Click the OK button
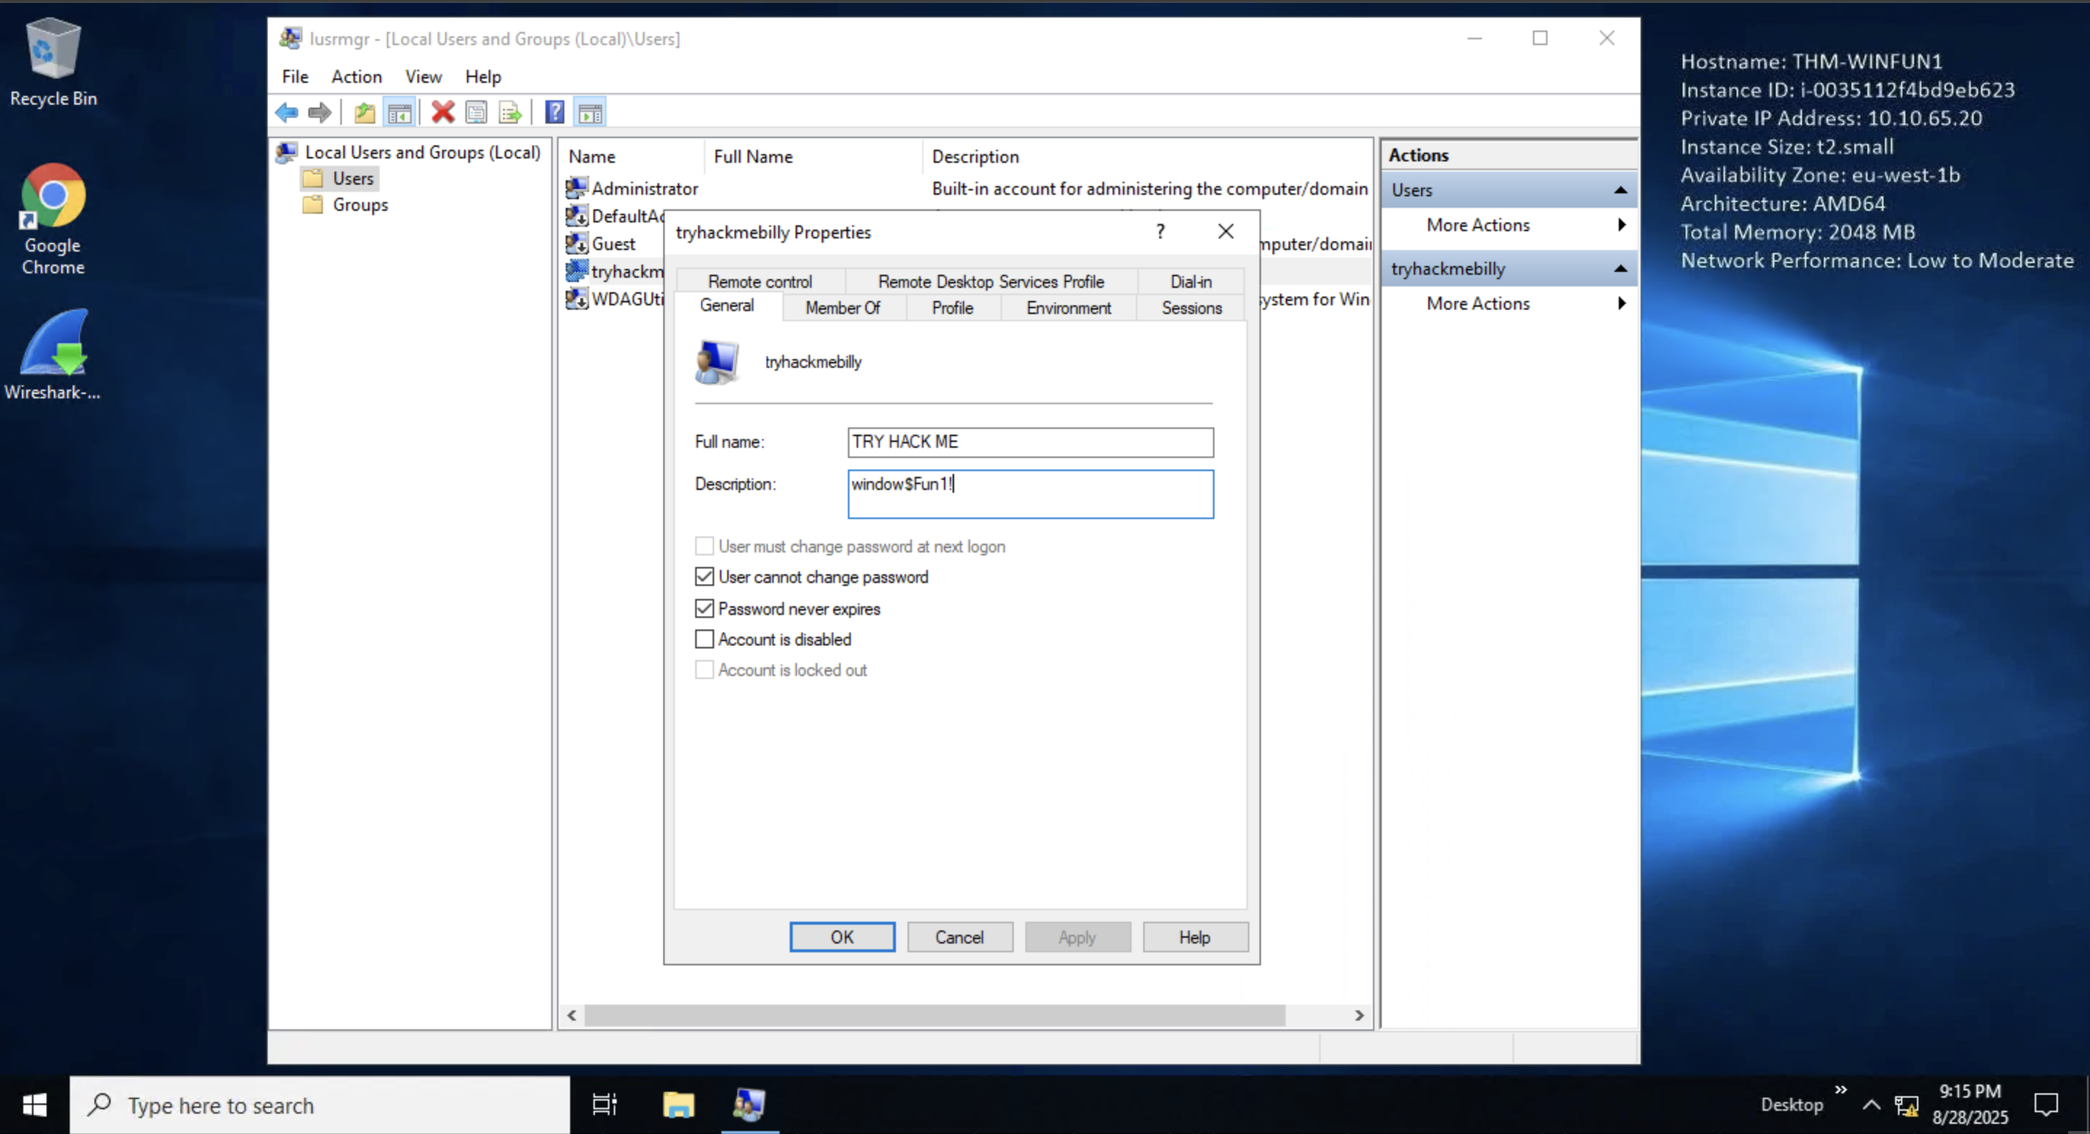Viewport: 2090px width, 1134px height. (x=841, y=937)
